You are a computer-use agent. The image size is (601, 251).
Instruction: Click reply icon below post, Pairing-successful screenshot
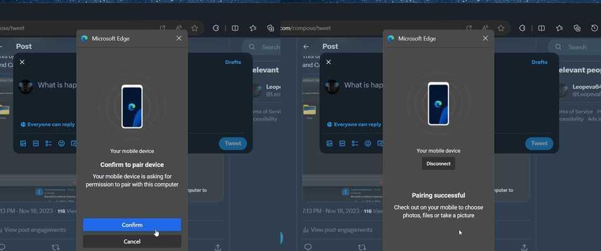click(x=307, y=247)
